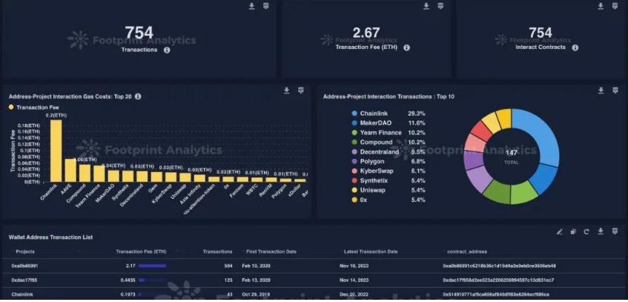628x302 pixels.
Task: Download the Transactions count card
Action: pyautogui.click(x=251, y=6)
